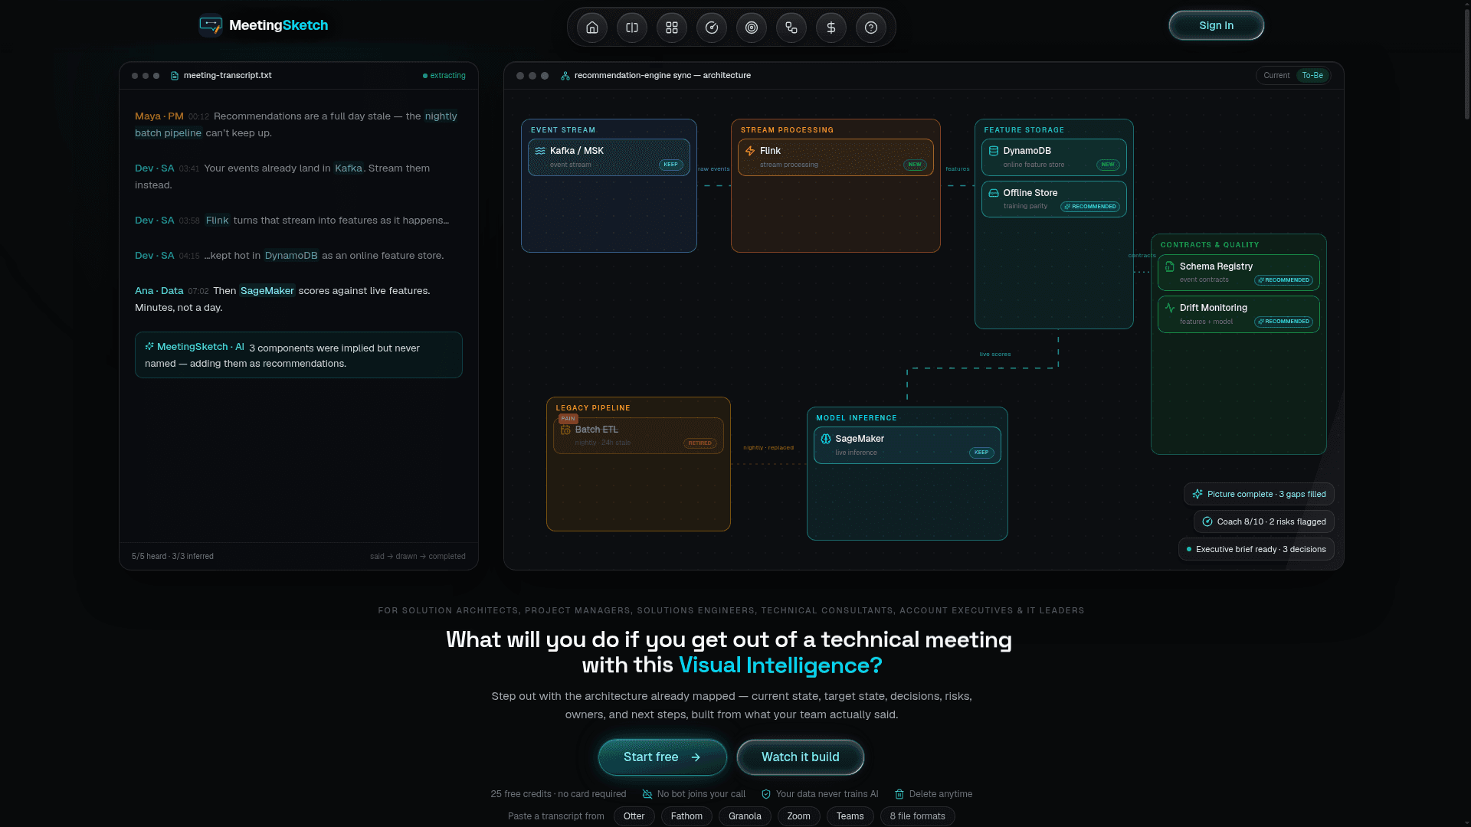Click the Batch ETL clock icon

pos(565,430)
